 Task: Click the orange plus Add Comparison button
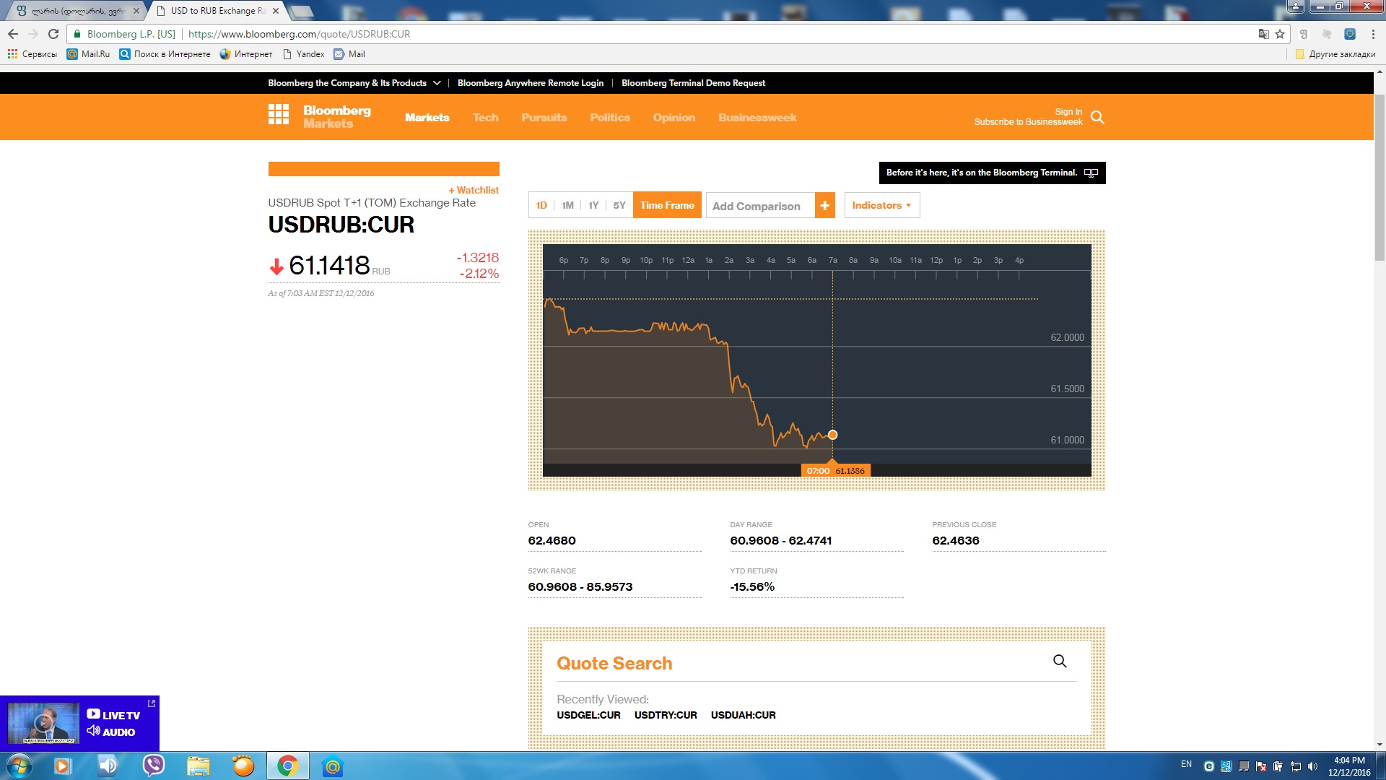(x=824, y=206)
